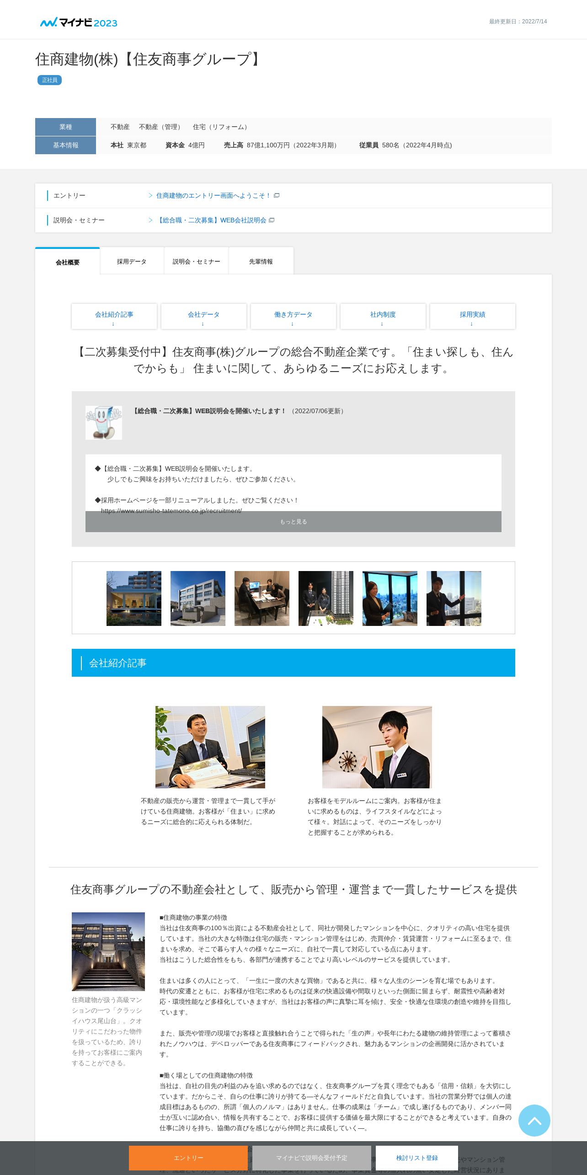The height and width of the screenshot is (1175, 587).
Task: Click the 基本情報 row label
Action: [x=65, y=145]
